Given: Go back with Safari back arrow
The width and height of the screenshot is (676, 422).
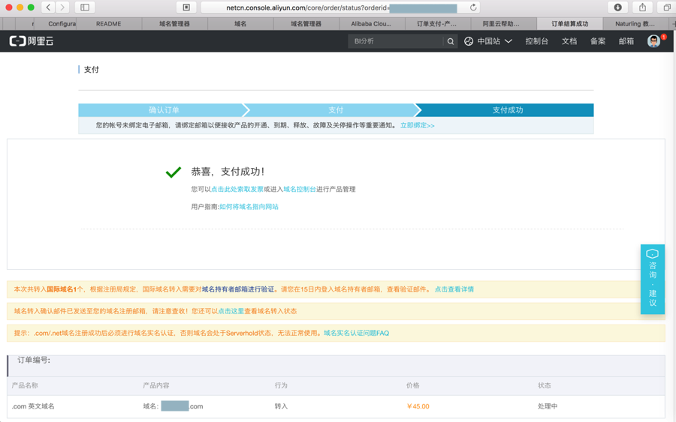Looking at the screenshot, I should (x=48, y=7).
